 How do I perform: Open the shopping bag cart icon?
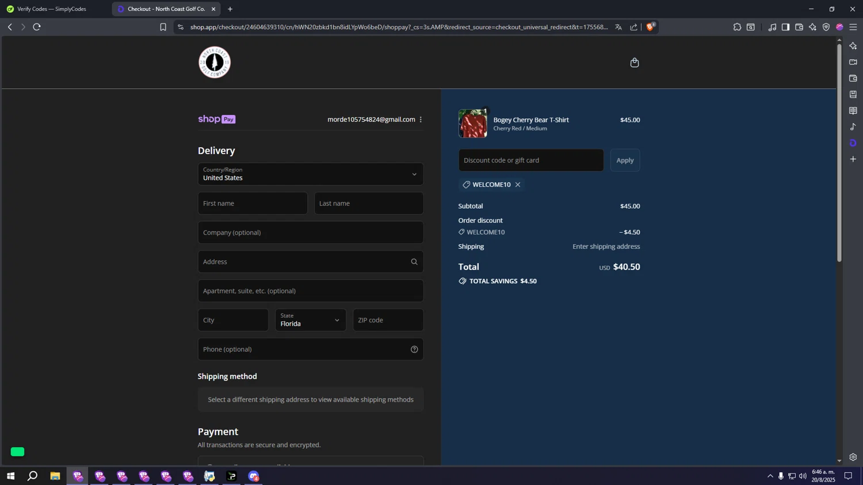click(635, 63)
